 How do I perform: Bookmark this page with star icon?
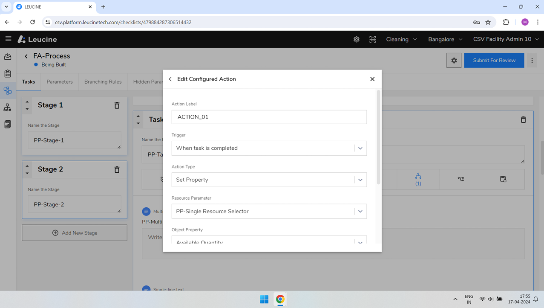[x=488, y=22]
